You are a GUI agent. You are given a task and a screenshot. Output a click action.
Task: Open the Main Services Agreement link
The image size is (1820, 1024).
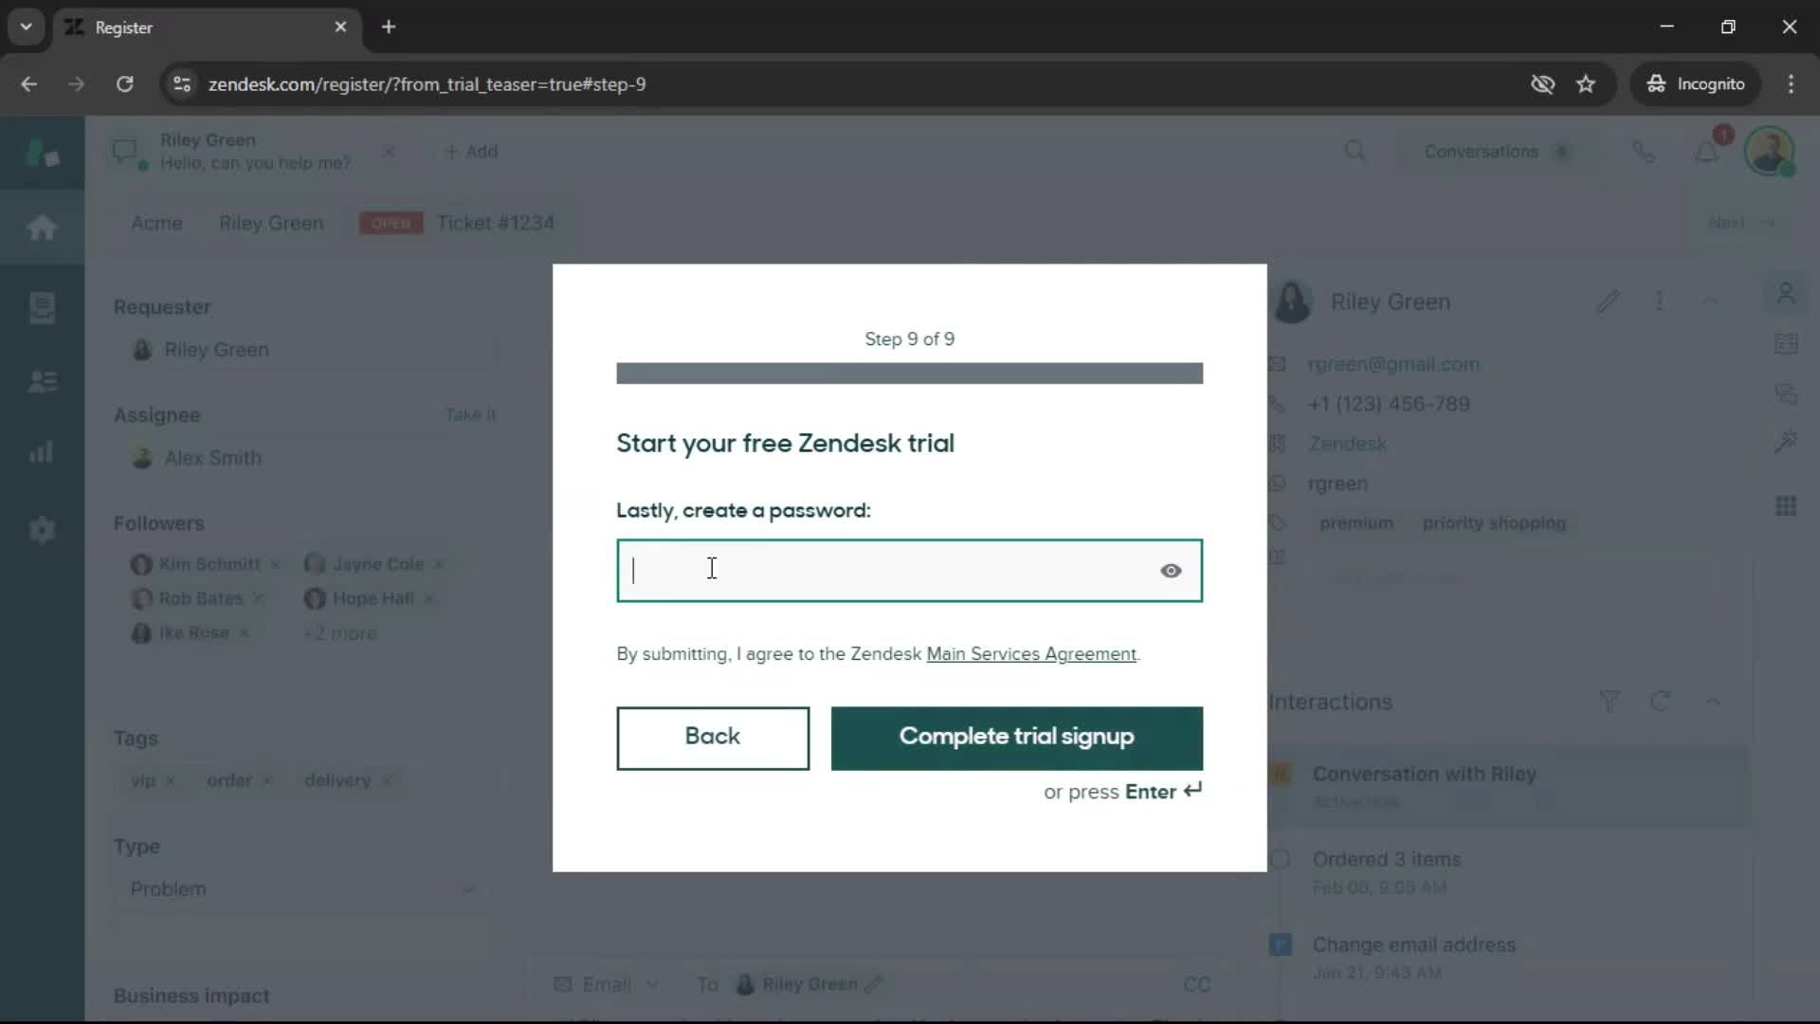[1031, 654]
